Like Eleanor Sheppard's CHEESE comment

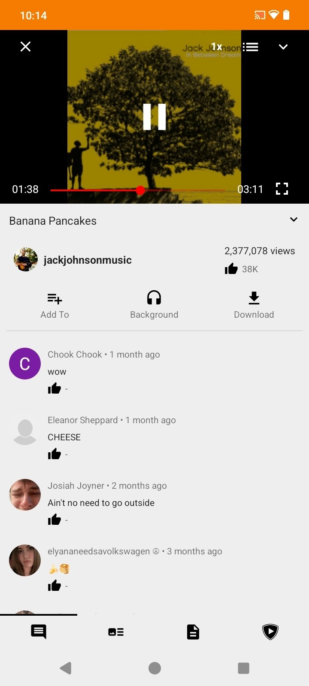[55, 454]
